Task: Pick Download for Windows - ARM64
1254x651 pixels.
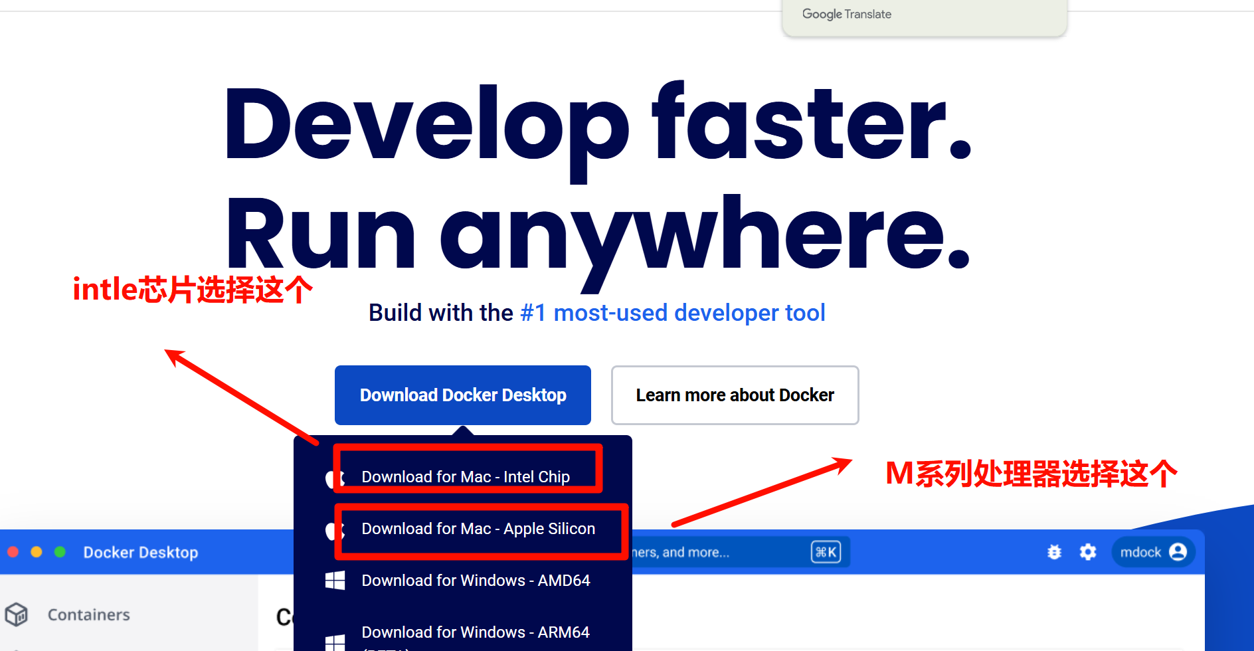Action: pyautogui.click(x=476, y=632)
